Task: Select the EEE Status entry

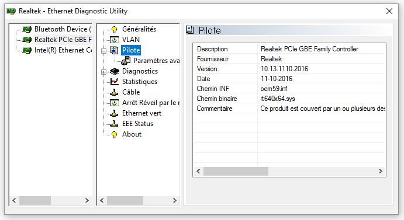Action: [x=137, y=124]
